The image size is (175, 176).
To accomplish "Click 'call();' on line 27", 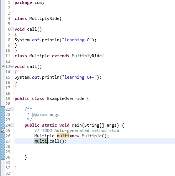I will [x=58, y=141].
